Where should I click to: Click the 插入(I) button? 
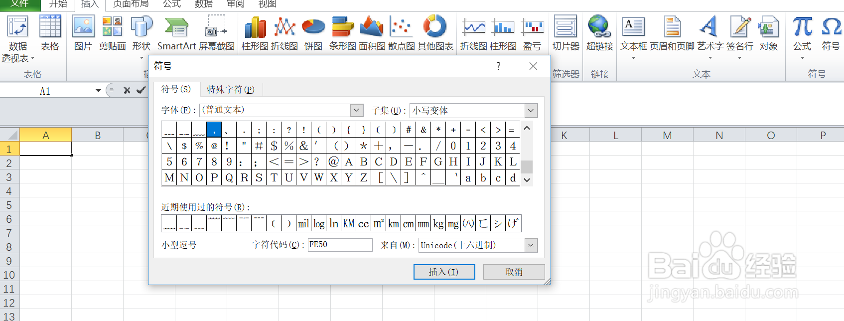coord(444,272)
